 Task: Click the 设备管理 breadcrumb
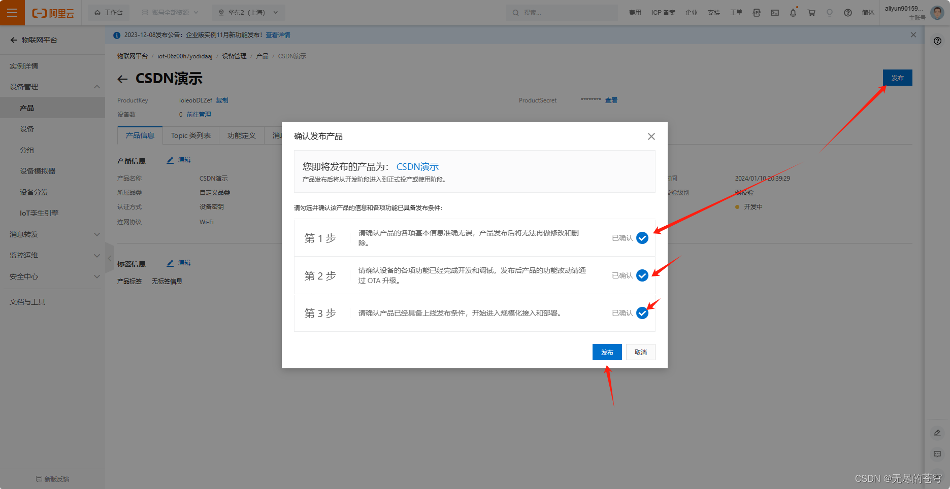pos(234,56)
